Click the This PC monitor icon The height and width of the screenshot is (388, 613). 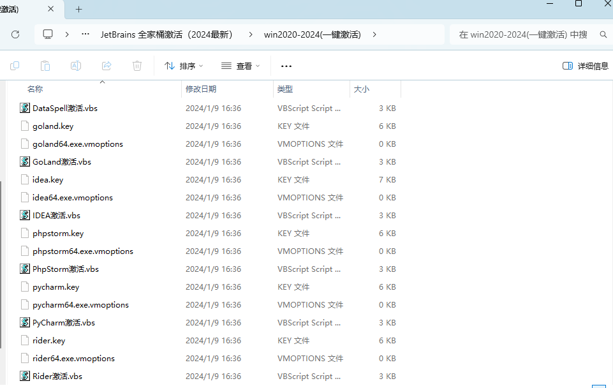48,34
